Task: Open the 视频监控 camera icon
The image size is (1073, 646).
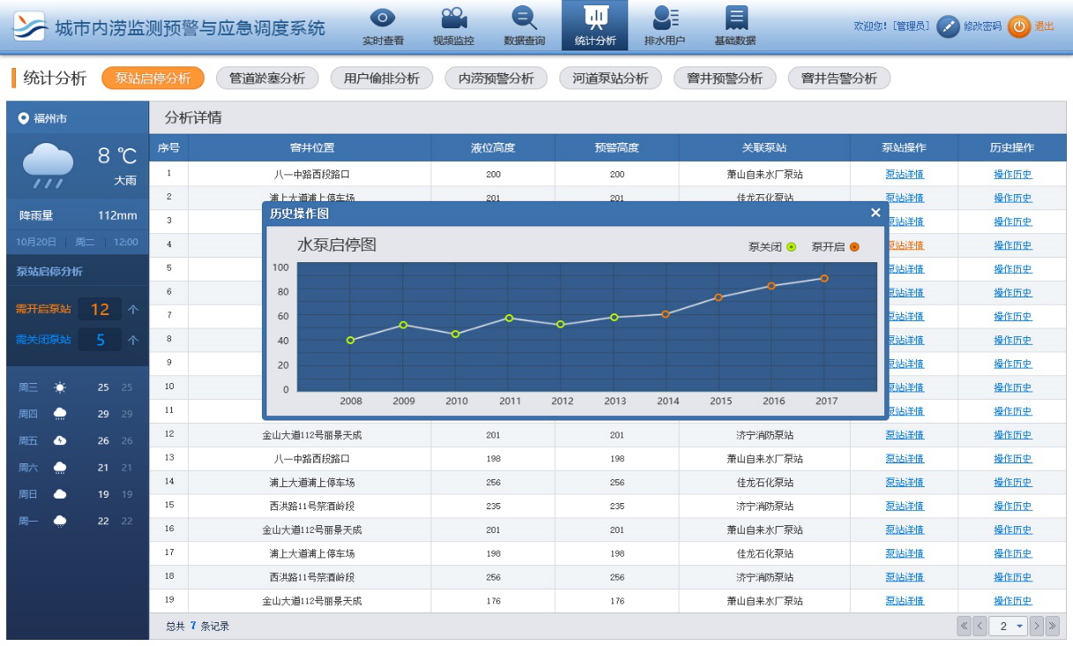Action: [454, 19]
